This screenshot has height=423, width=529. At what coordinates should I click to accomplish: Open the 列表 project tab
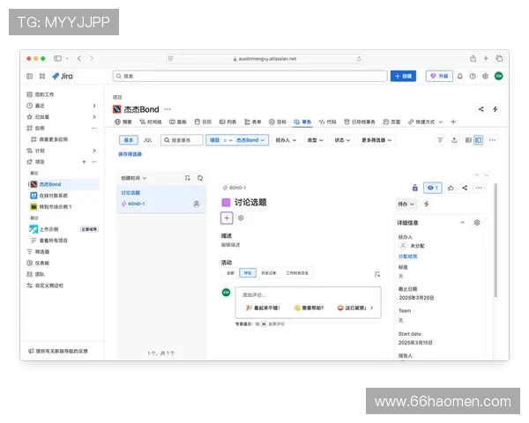pos(227,122)
